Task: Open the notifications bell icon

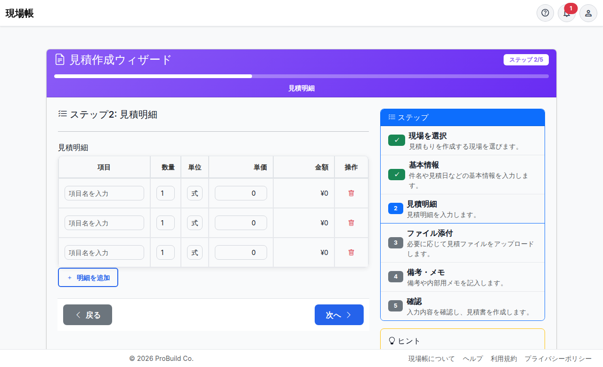Action: (567, 13)
